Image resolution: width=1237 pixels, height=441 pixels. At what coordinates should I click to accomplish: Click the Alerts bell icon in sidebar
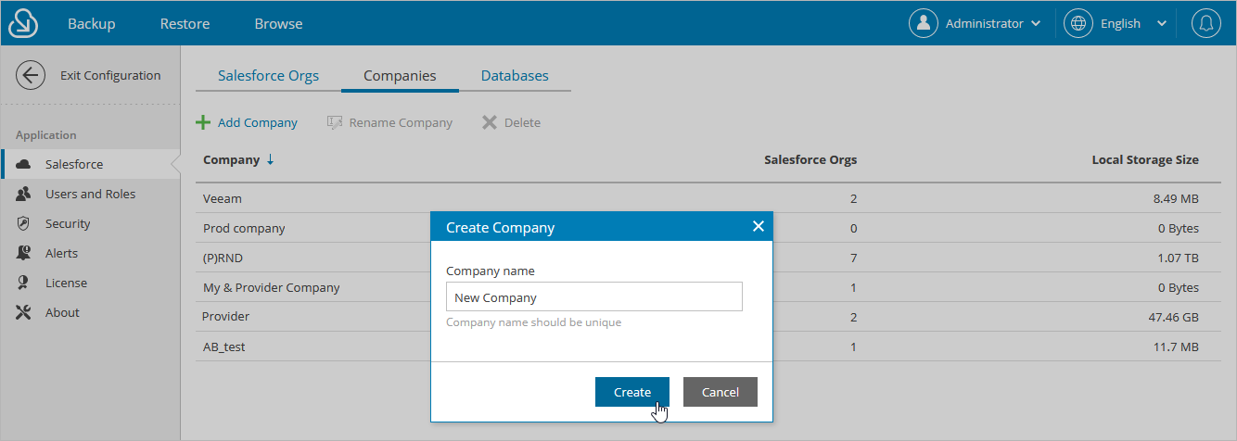click(24, 254)
